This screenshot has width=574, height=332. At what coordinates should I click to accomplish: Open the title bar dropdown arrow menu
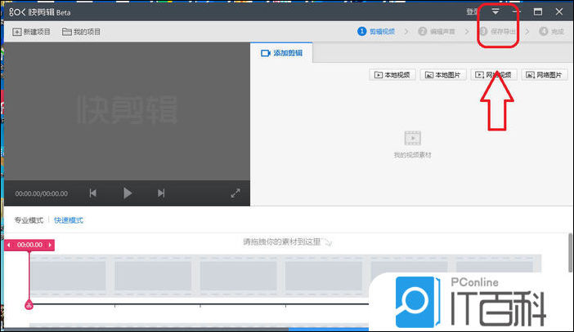coord(496,12)
